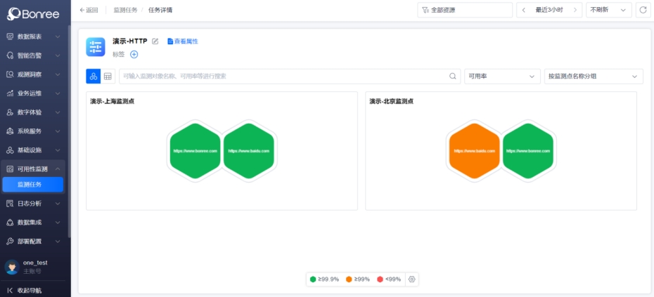Open legend settings gear icon
654x297 pixels.
(x=412, y=279)
